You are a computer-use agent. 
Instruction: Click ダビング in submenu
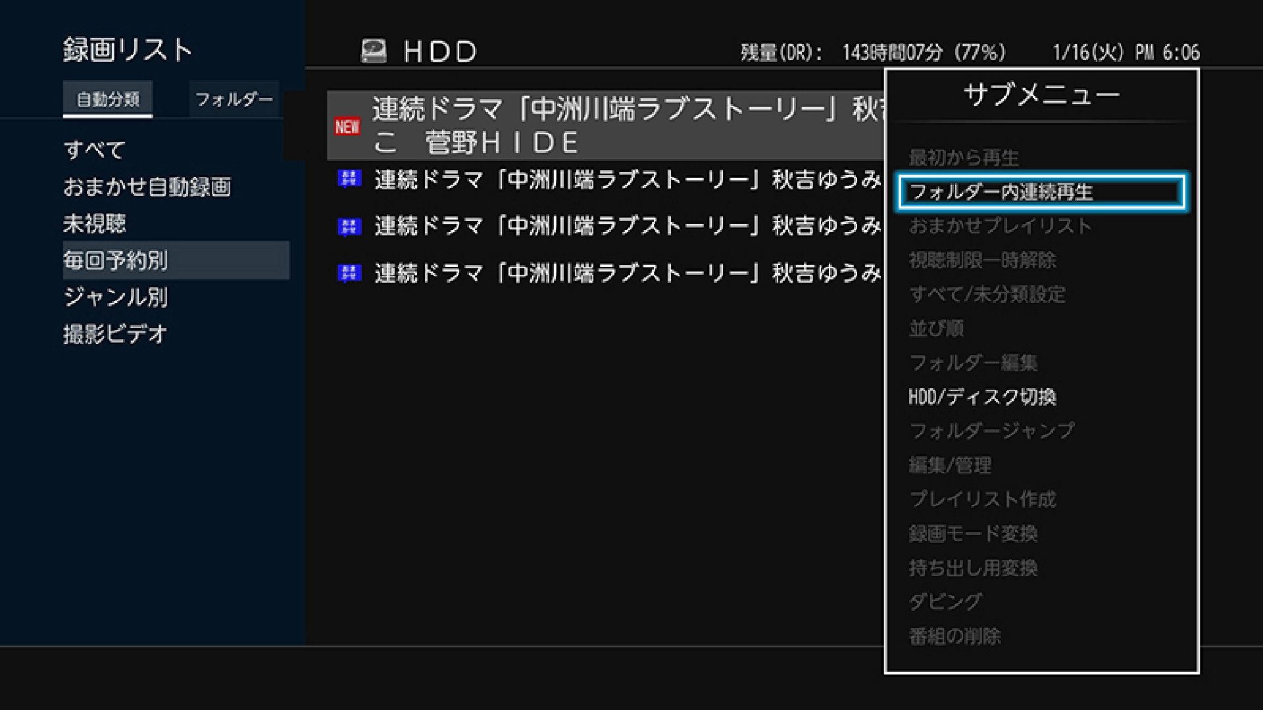945,602
